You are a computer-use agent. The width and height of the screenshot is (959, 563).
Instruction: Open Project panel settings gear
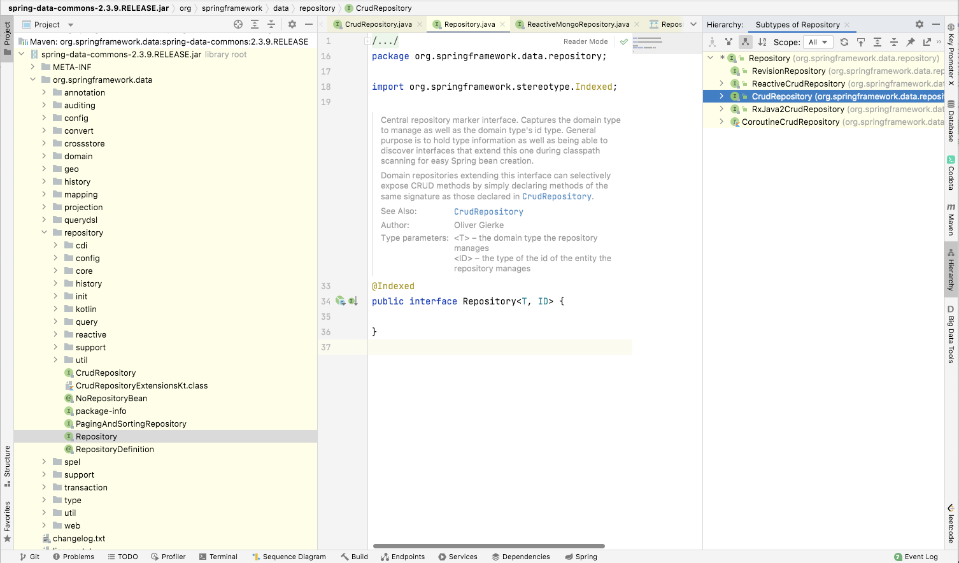pyautogui.click(x=292, y=24)
